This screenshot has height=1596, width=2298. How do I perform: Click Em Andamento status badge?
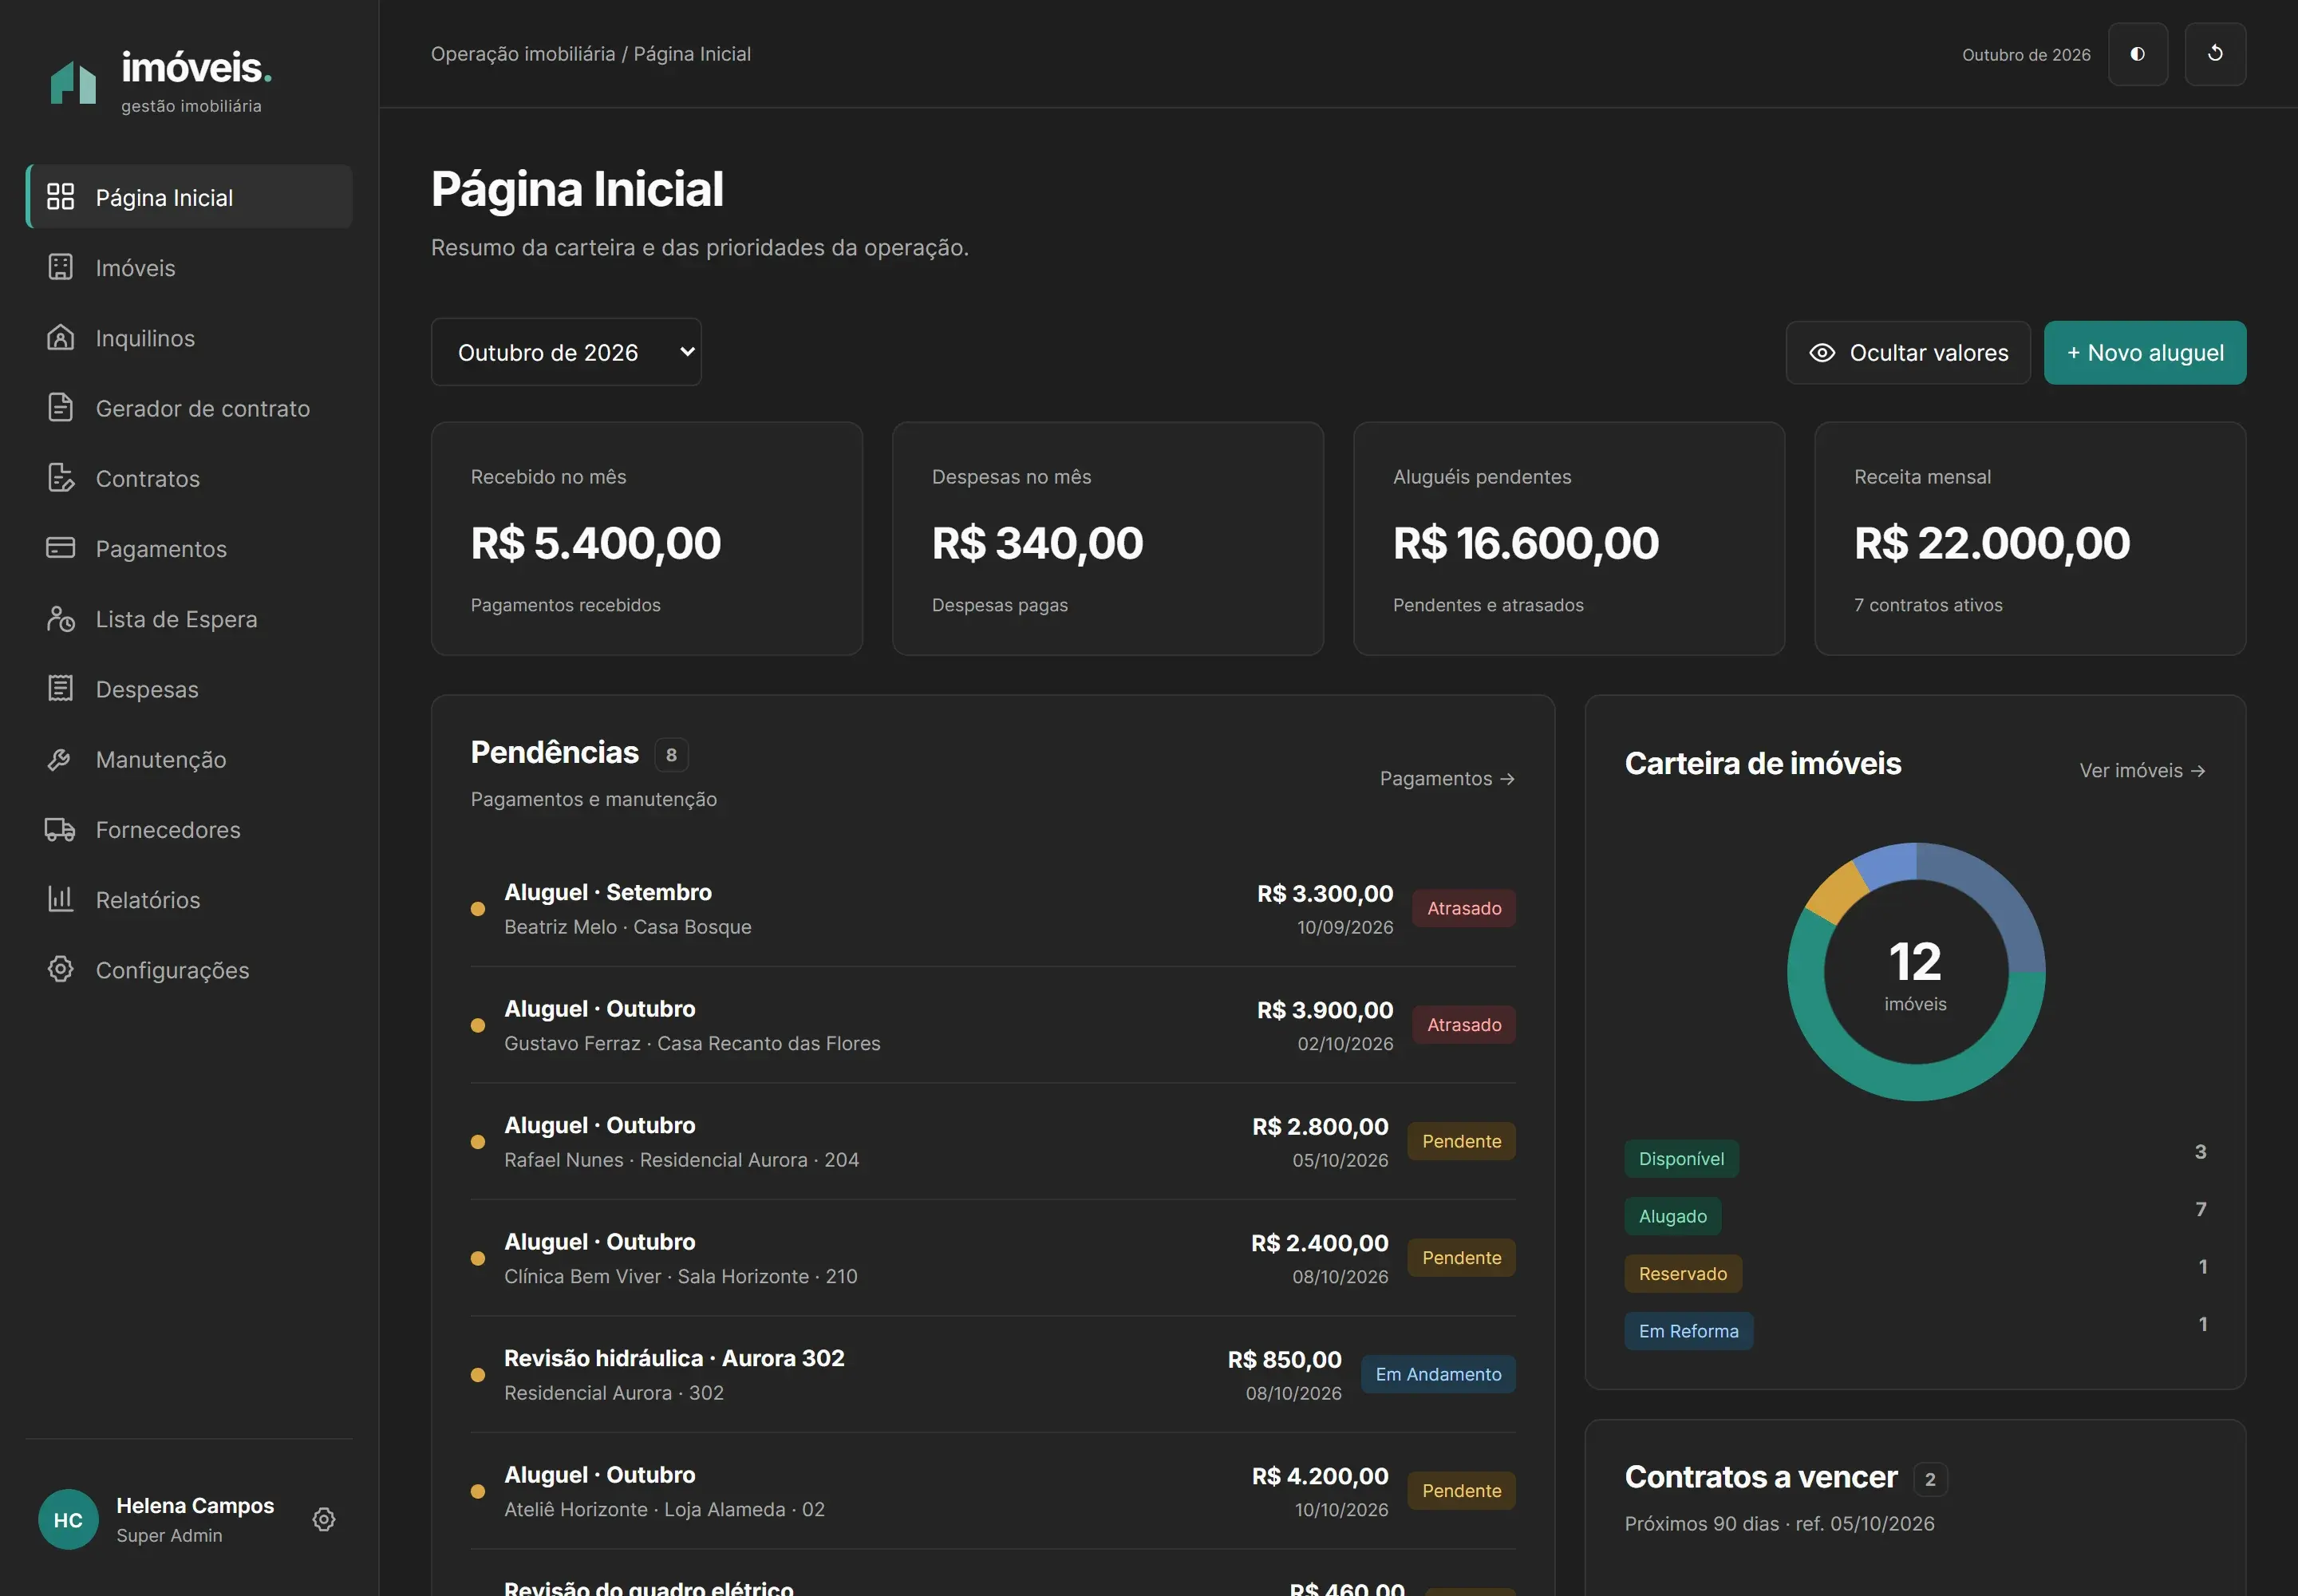click(1438, 1374)
